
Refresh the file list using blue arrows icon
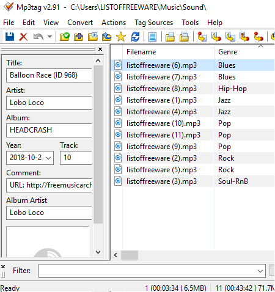point(135,37)
